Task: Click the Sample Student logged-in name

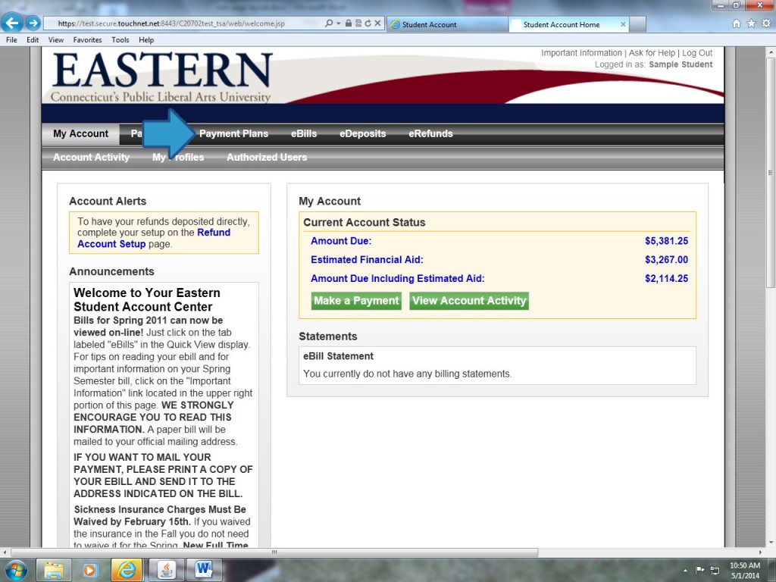Action: [681, 64]
